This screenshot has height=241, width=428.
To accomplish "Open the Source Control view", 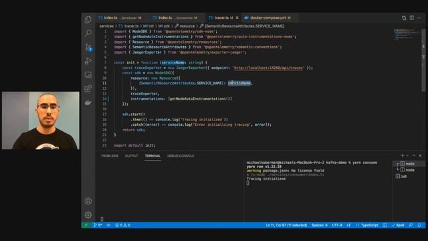I will click(88, 48).
